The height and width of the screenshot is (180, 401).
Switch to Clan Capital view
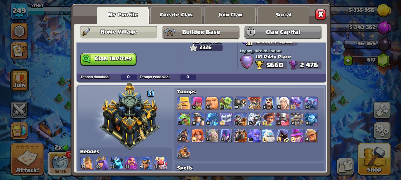coord(283,32)
